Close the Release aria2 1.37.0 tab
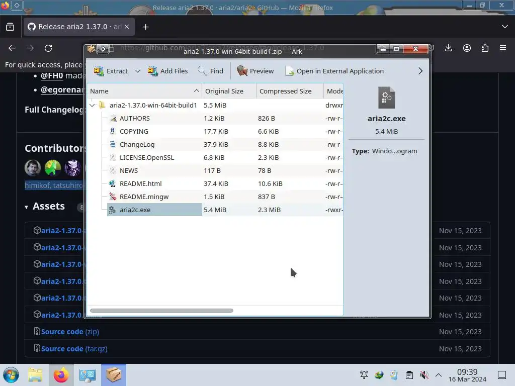Screen dimensions: 515x386 127,27
